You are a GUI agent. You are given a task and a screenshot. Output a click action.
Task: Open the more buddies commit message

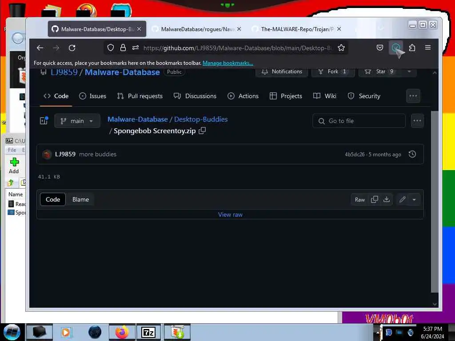coord(98,154)
